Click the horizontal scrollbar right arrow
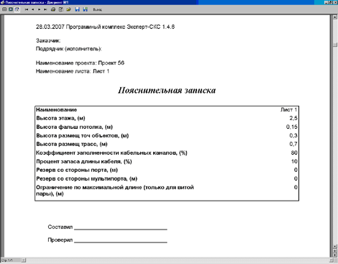 [331, 260]
